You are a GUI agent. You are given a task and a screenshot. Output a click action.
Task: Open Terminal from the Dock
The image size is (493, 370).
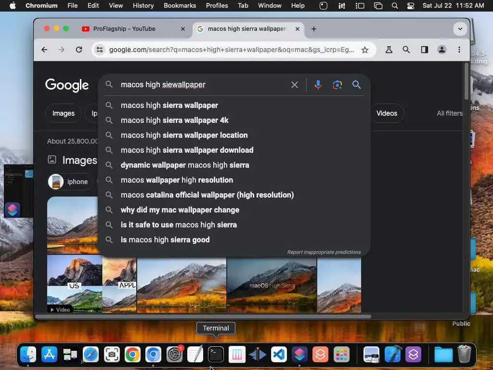pos(216,355)
